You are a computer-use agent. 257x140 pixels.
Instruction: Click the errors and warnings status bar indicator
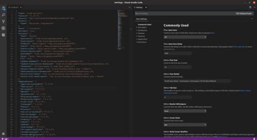pyautogui.click(x=5, y=139)
